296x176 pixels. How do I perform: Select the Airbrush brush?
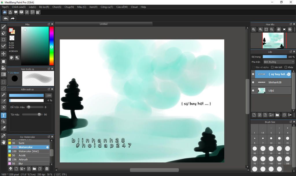(x=29, y=160)
